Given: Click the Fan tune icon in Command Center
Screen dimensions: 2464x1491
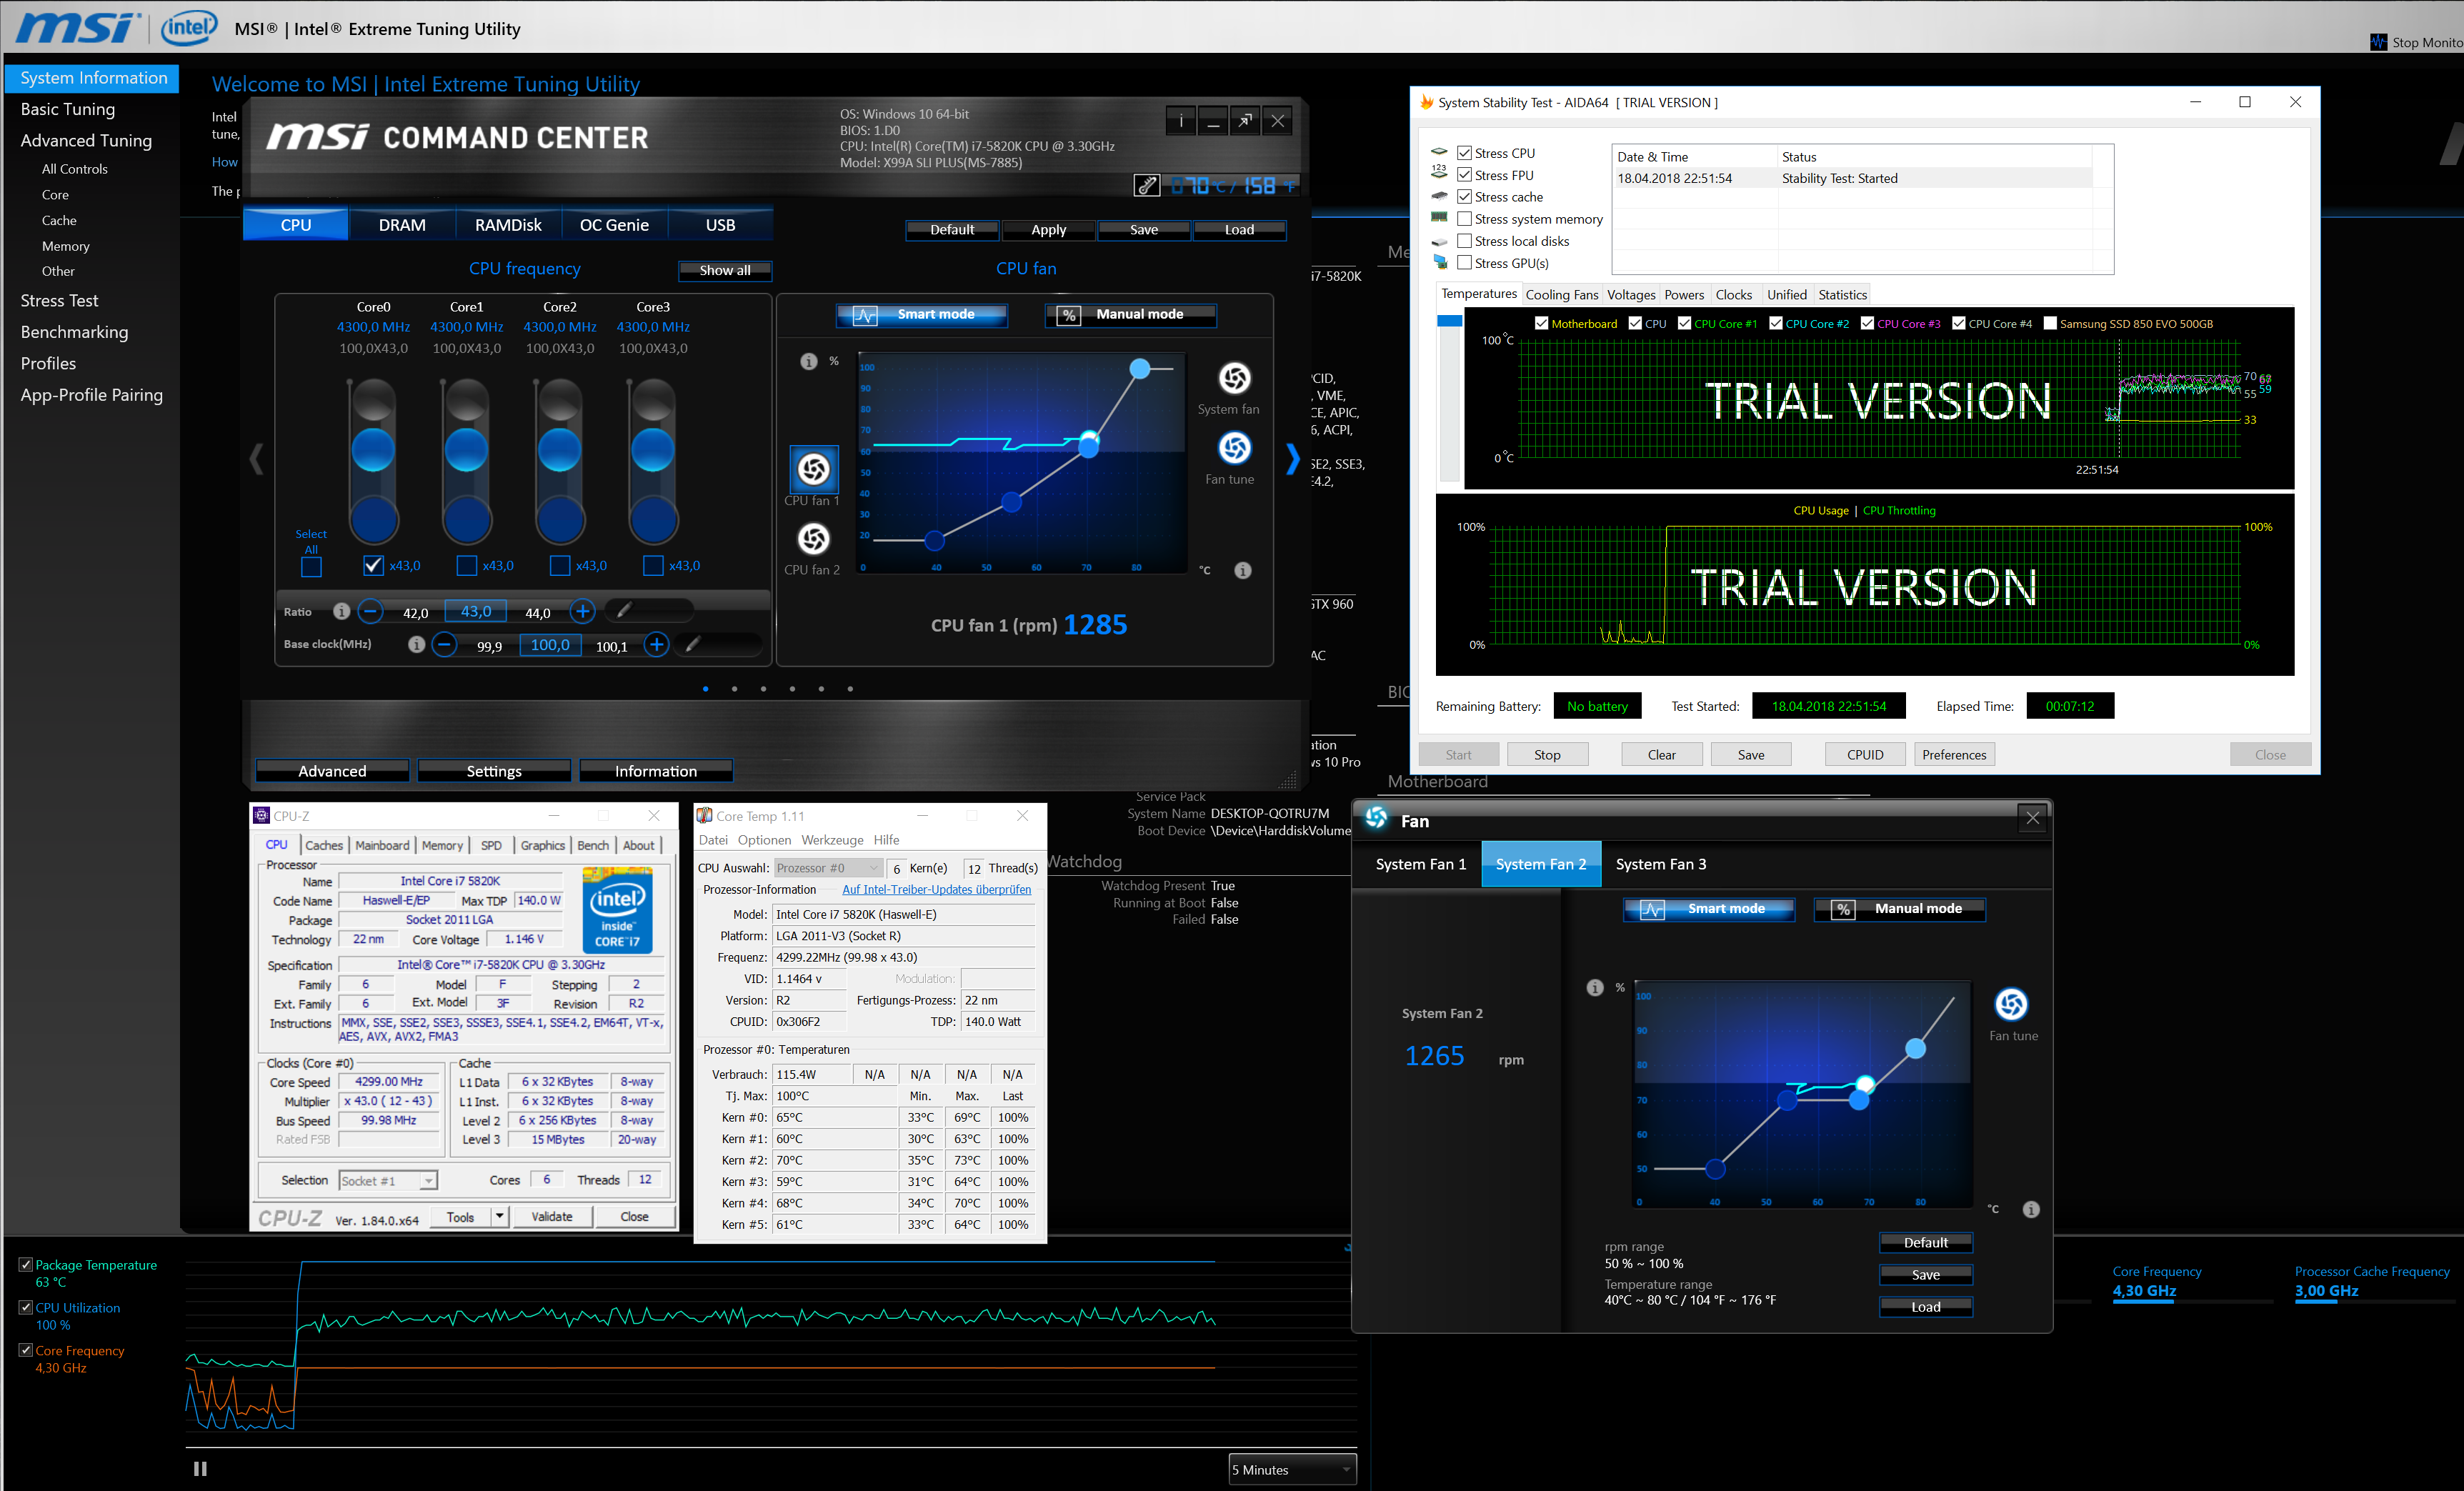Looking at the screenshot, I should coord(1234,448).
